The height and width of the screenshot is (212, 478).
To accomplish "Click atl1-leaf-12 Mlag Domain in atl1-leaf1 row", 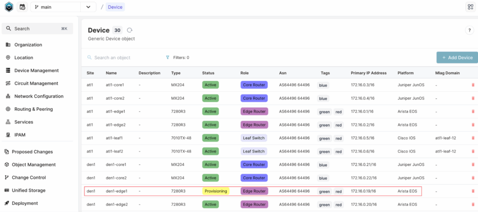I will coord(446,138).
